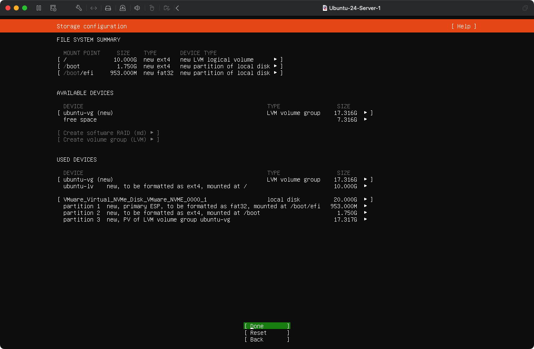The image size is (534, 349).
Task: Click the Ubuntu-24-Server-1 window title
Action: click(x=355, y=8)
